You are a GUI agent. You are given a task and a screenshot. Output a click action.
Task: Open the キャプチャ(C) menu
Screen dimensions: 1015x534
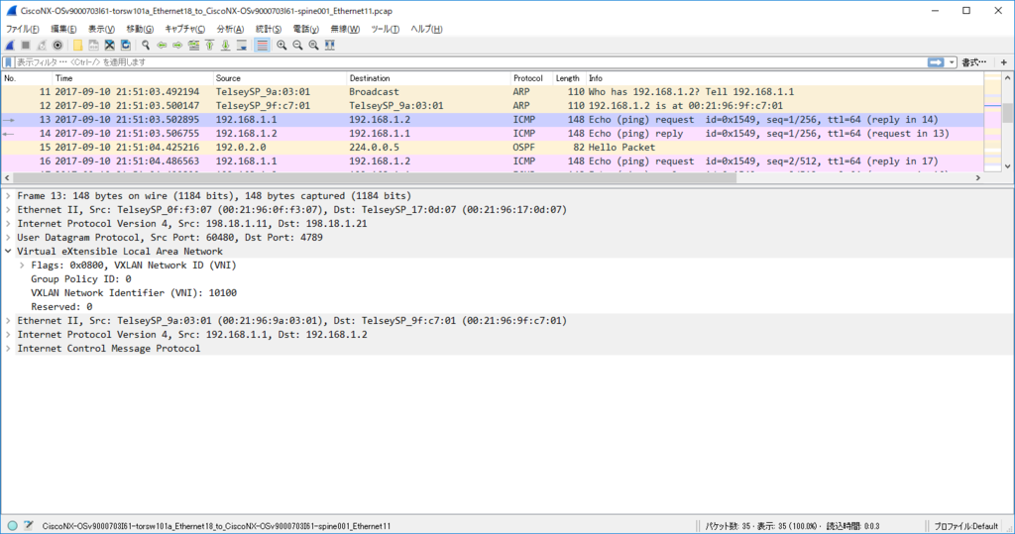tap(184, 29)
